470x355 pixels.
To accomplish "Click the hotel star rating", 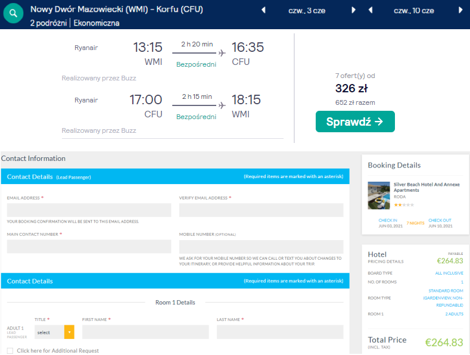I will (x=404, y=205).
